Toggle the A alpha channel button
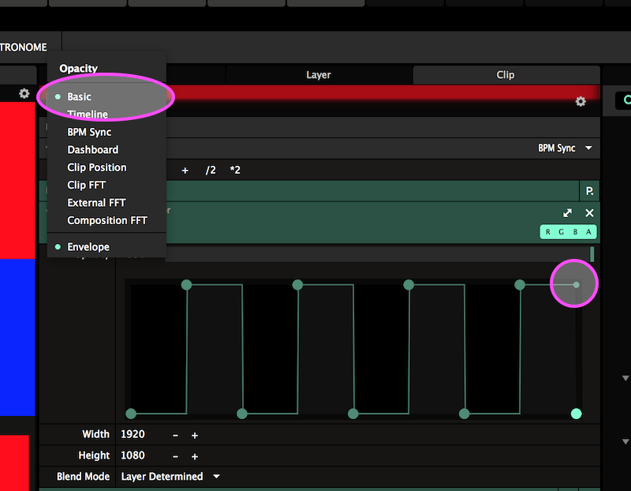The image size is (631, 491). [x=588, y=232]
